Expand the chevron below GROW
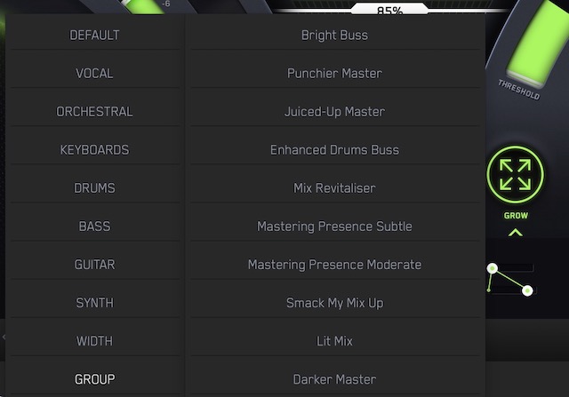 pos(516,233)
